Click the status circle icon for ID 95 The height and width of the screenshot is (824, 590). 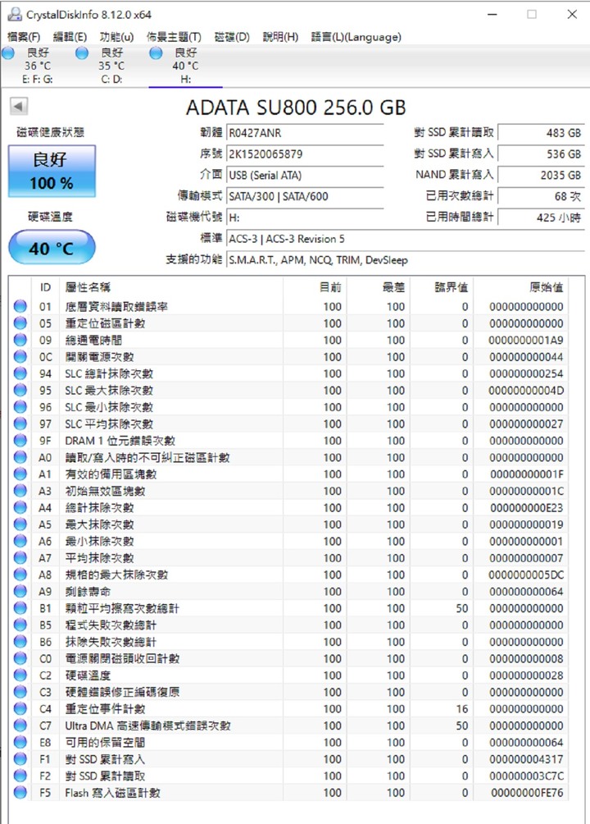pos(20,390)
